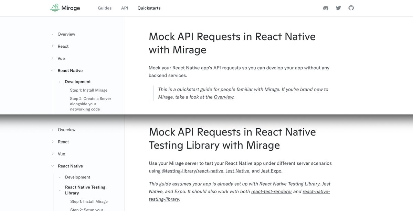Select the Quickstarts menu item
Viewport: 413px width, 211px height.
149,8
